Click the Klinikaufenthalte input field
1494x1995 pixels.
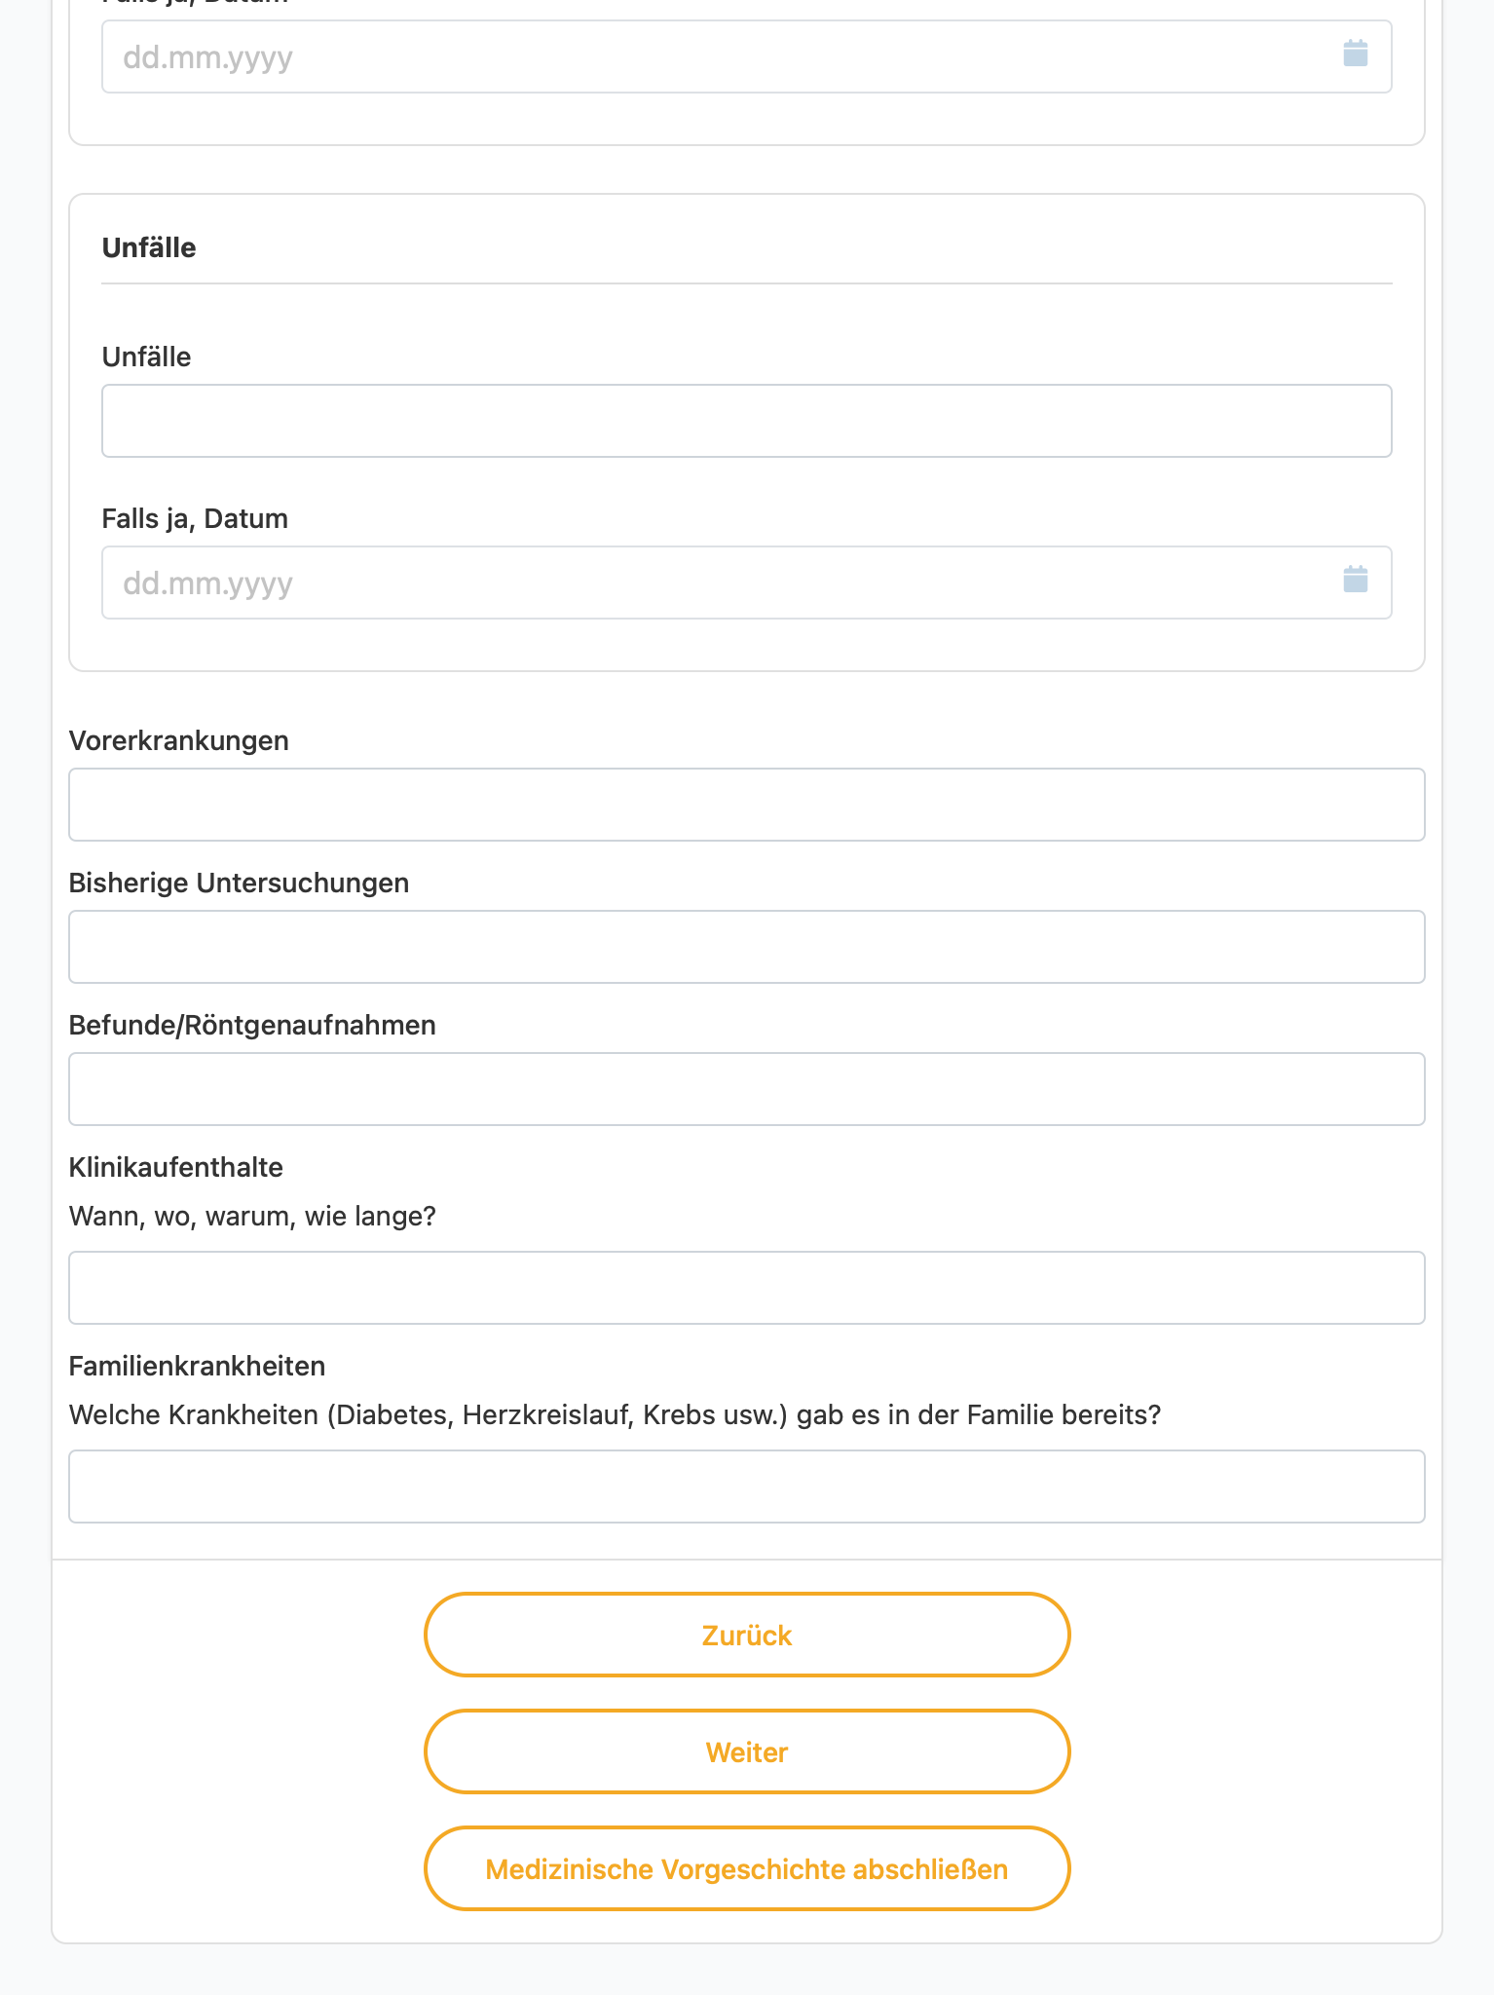pyautogui.click(x=747, y=1288)
